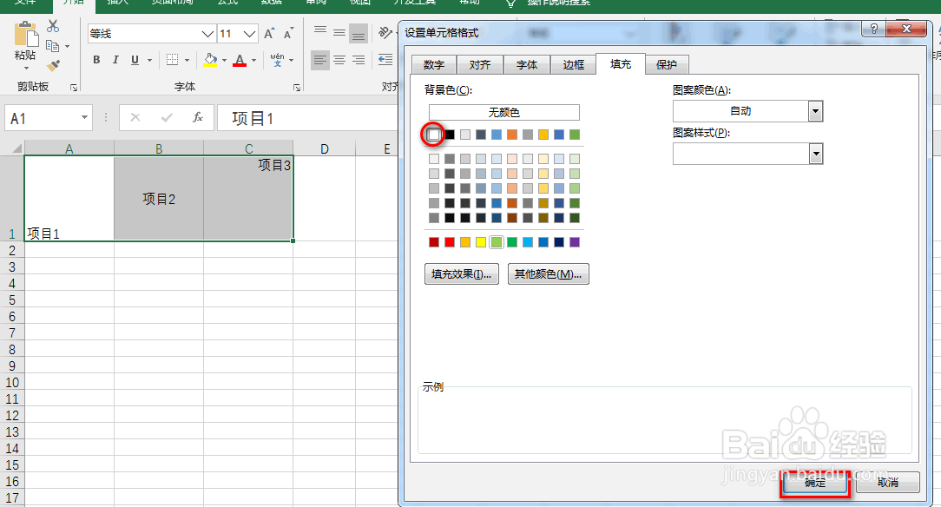Select the black swatch in theme row
The image size is (941, 507).
[x=450, y=135]
